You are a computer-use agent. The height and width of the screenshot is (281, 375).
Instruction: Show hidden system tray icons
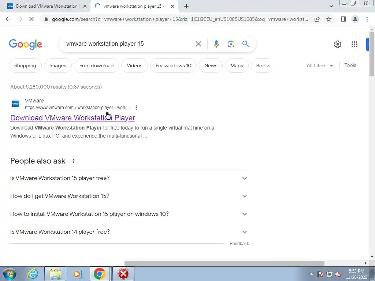[311, 274]
